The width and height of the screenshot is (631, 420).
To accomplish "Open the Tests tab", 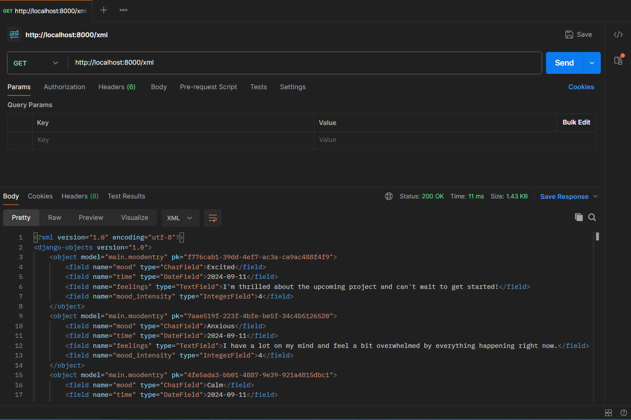I will [259, 87].
